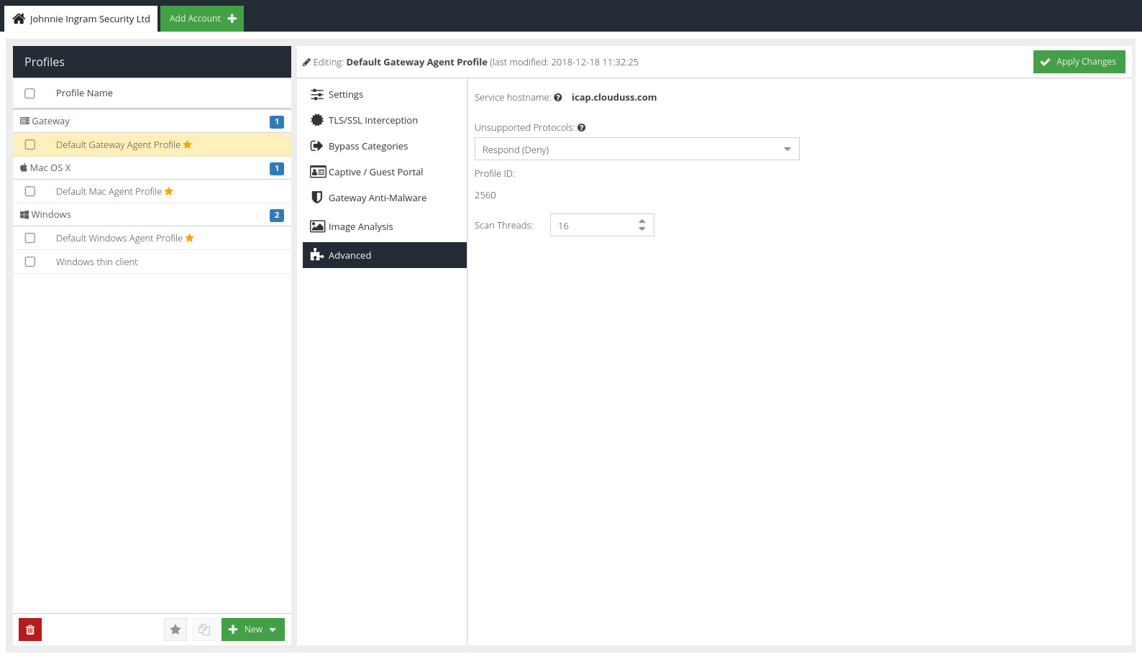Open the TLS/SSL Interception section
This screenshot has height=659, width=1142.
point(385,120)
